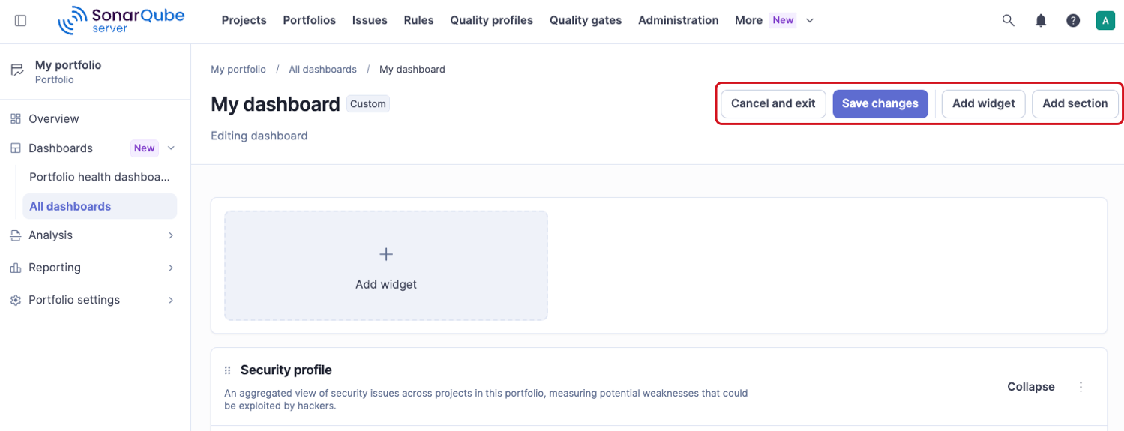Click the New badge beside More
This screenshot has width=1124, height=431.
point(783,20)
